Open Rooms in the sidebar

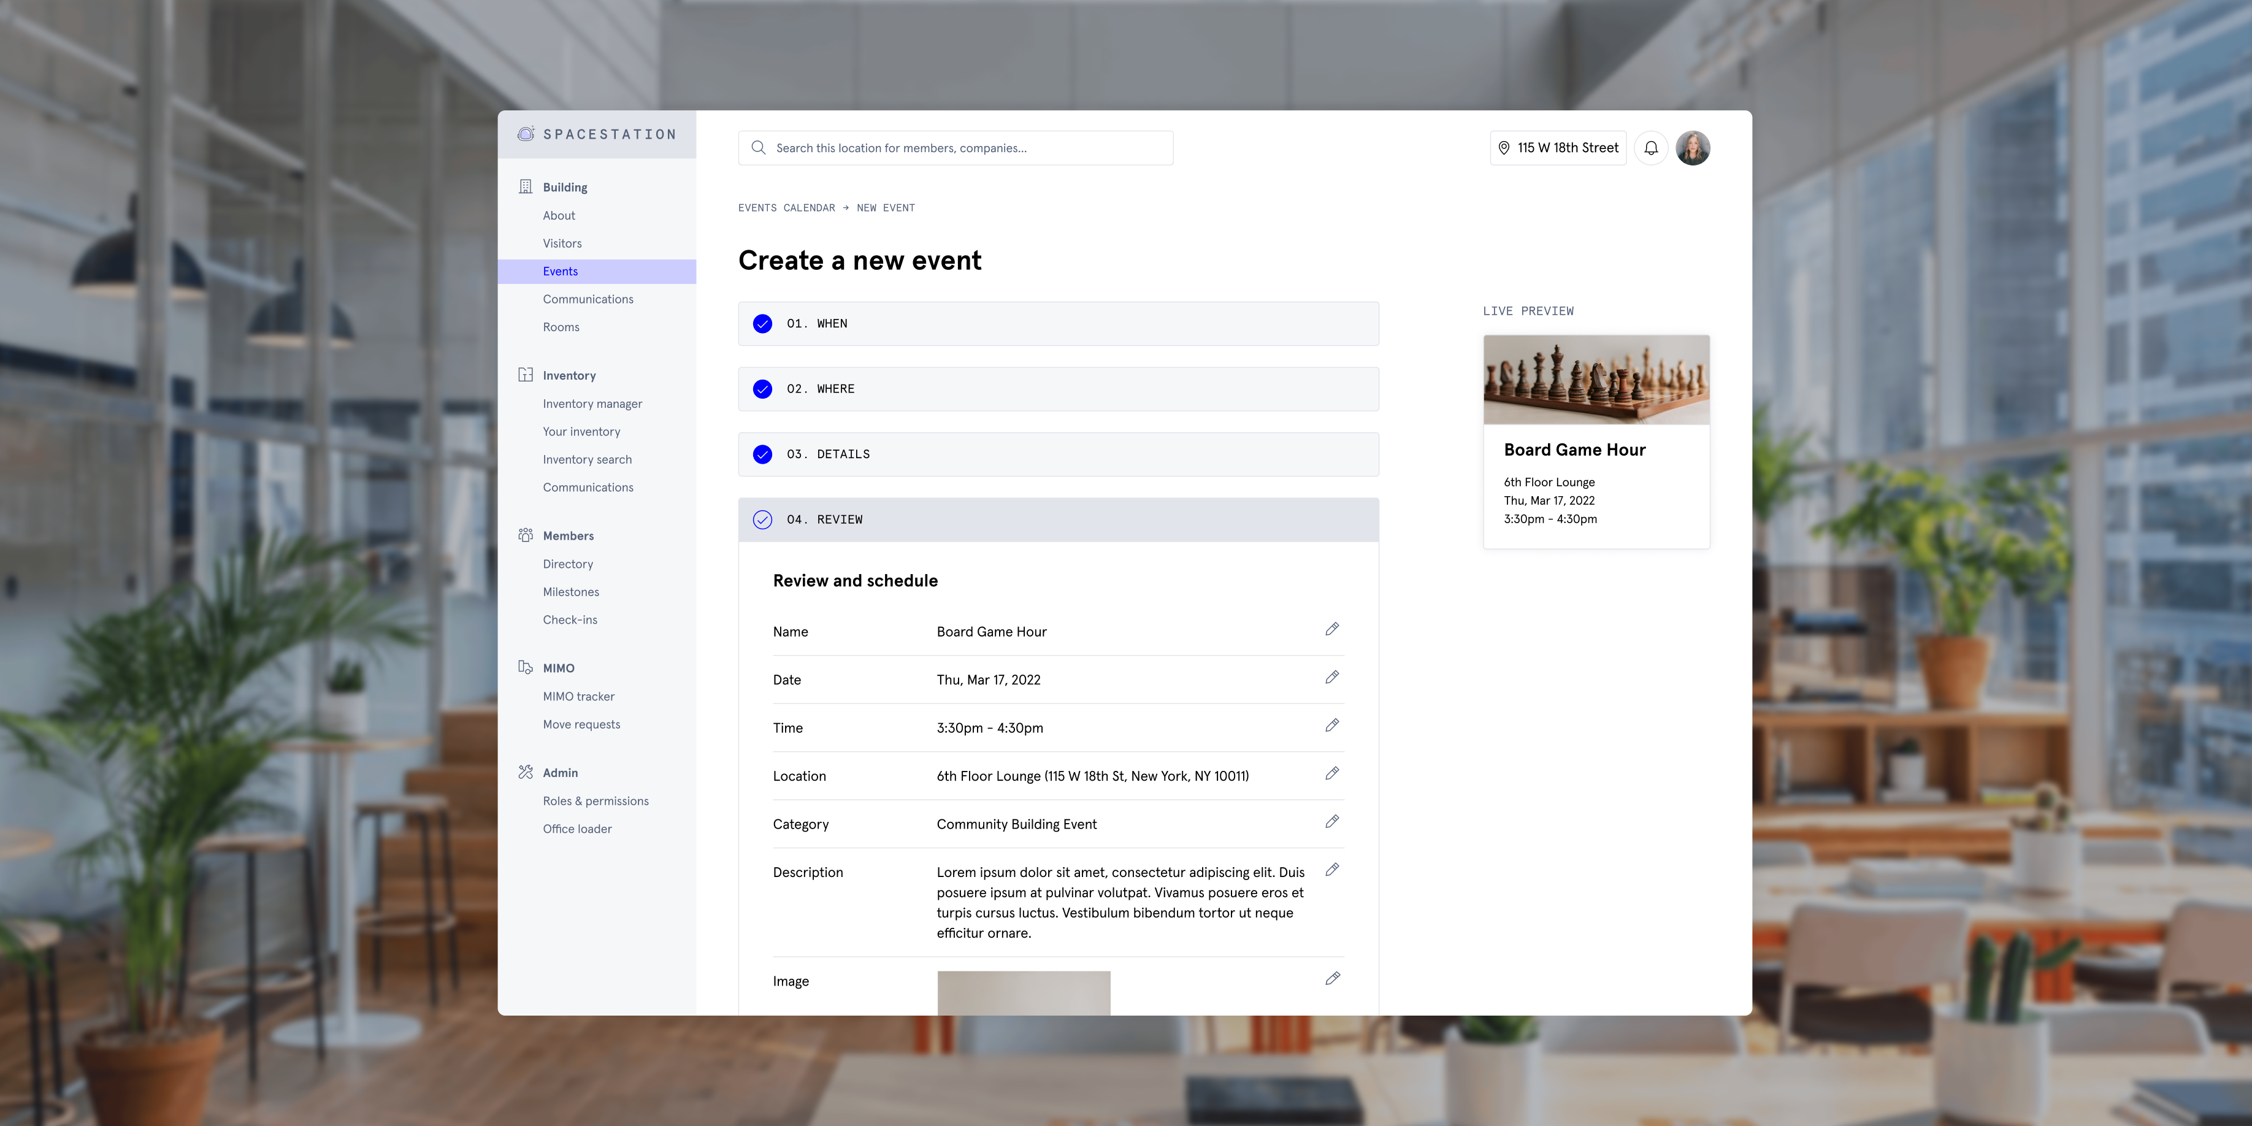pos(561,328)
